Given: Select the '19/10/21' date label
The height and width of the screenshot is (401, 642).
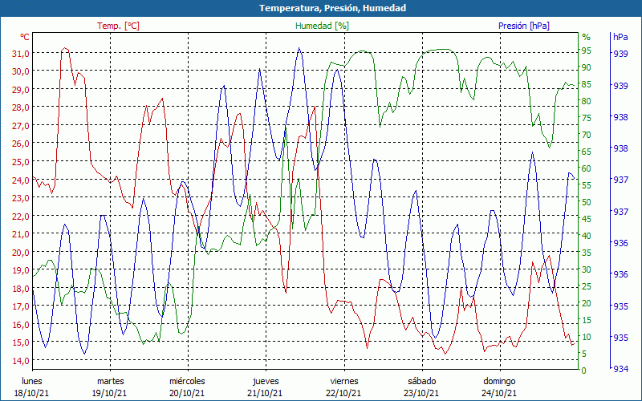Looking at the screenshot, I should tap(109, 394).
